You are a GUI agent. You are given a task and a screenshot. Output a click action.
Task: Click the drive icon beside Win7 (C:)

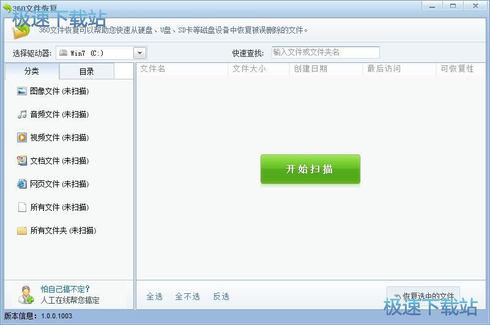click(64, 53)
